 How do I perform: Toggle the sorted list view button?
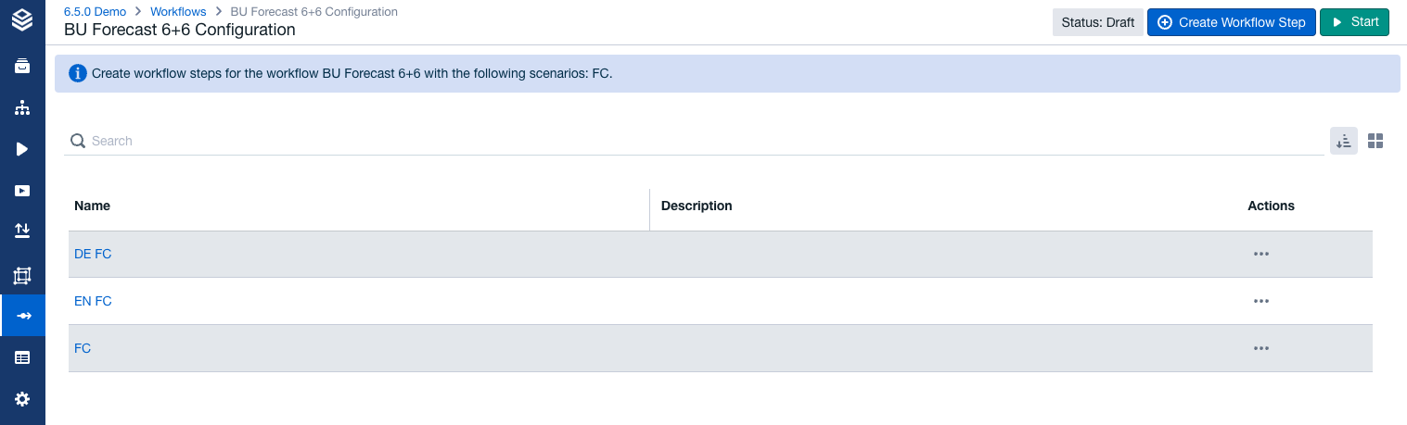[x=1343, y=141]
